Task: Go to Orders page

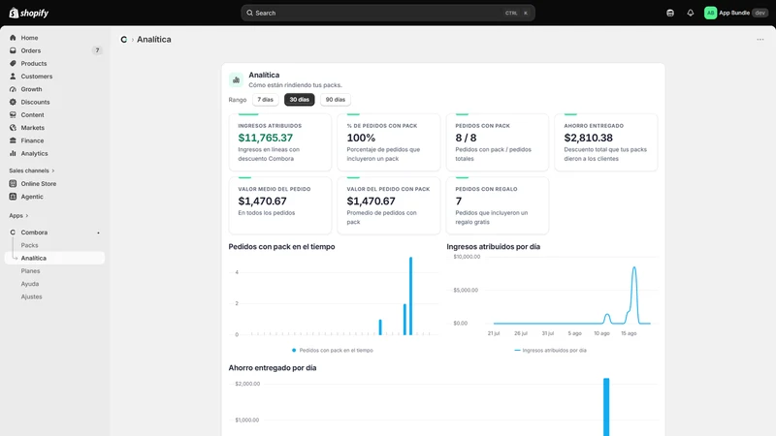Action: click(31, 50)
